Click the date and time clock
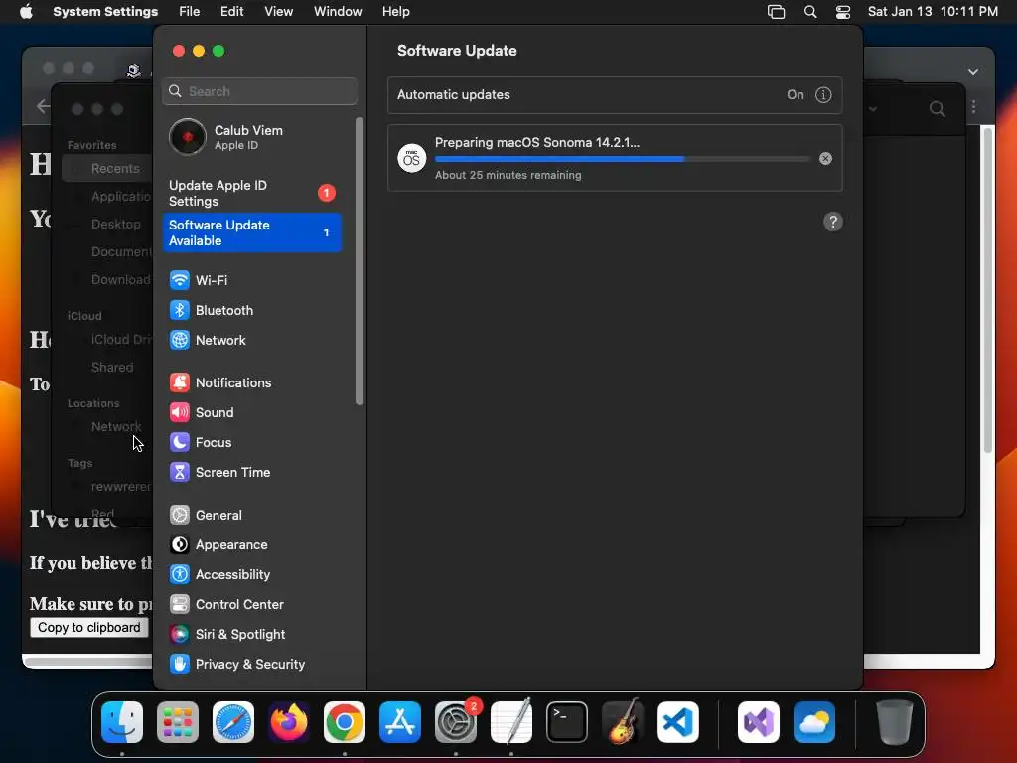 [933, 12]
